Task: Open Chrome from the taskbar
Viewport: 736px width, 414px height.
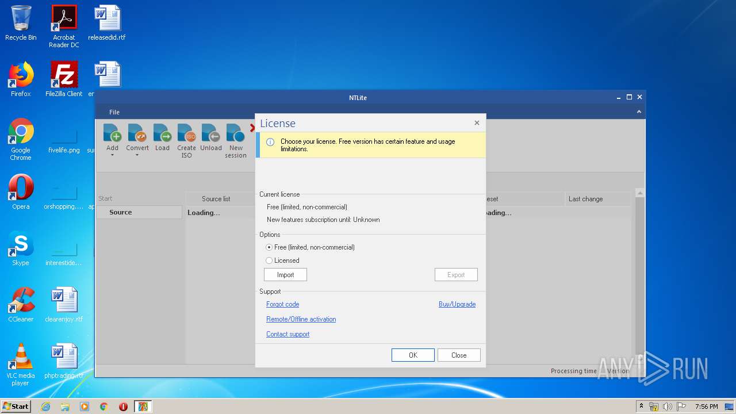Action: [x=104, y=407]
